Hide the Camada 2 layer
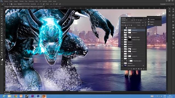This screenshot has height=98, width=175. tap(122, 59)
